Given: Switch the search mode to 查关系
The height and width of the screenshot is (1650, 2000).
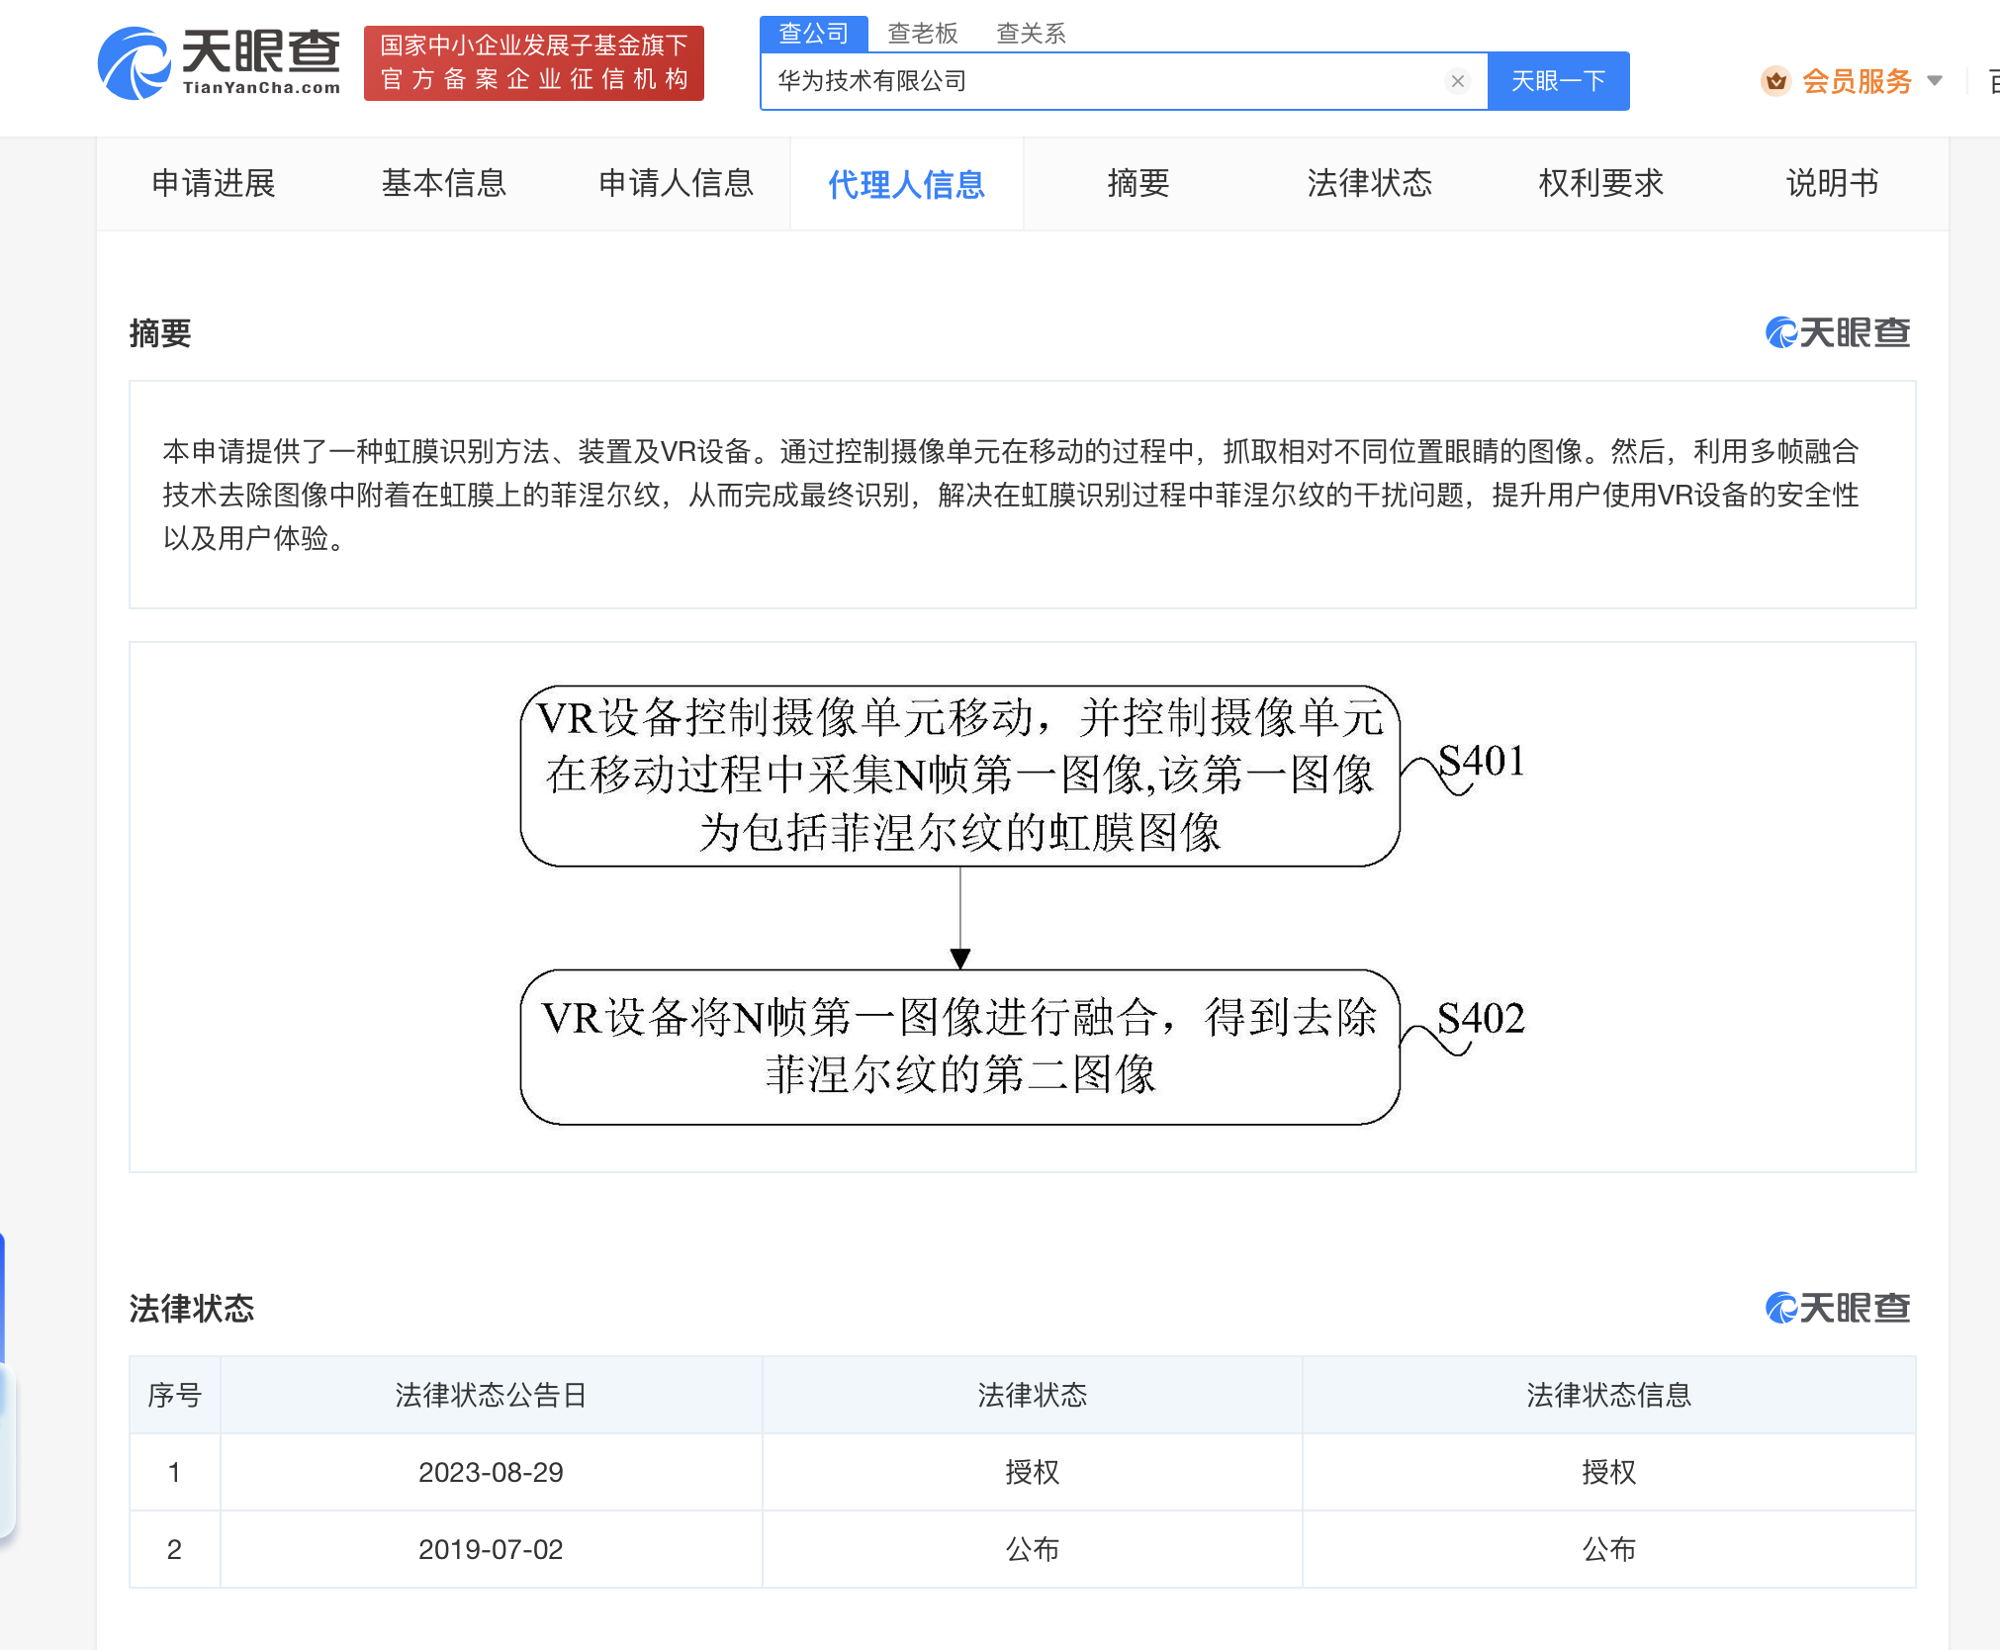Looking at the screenshot, I should (1031, 34).
